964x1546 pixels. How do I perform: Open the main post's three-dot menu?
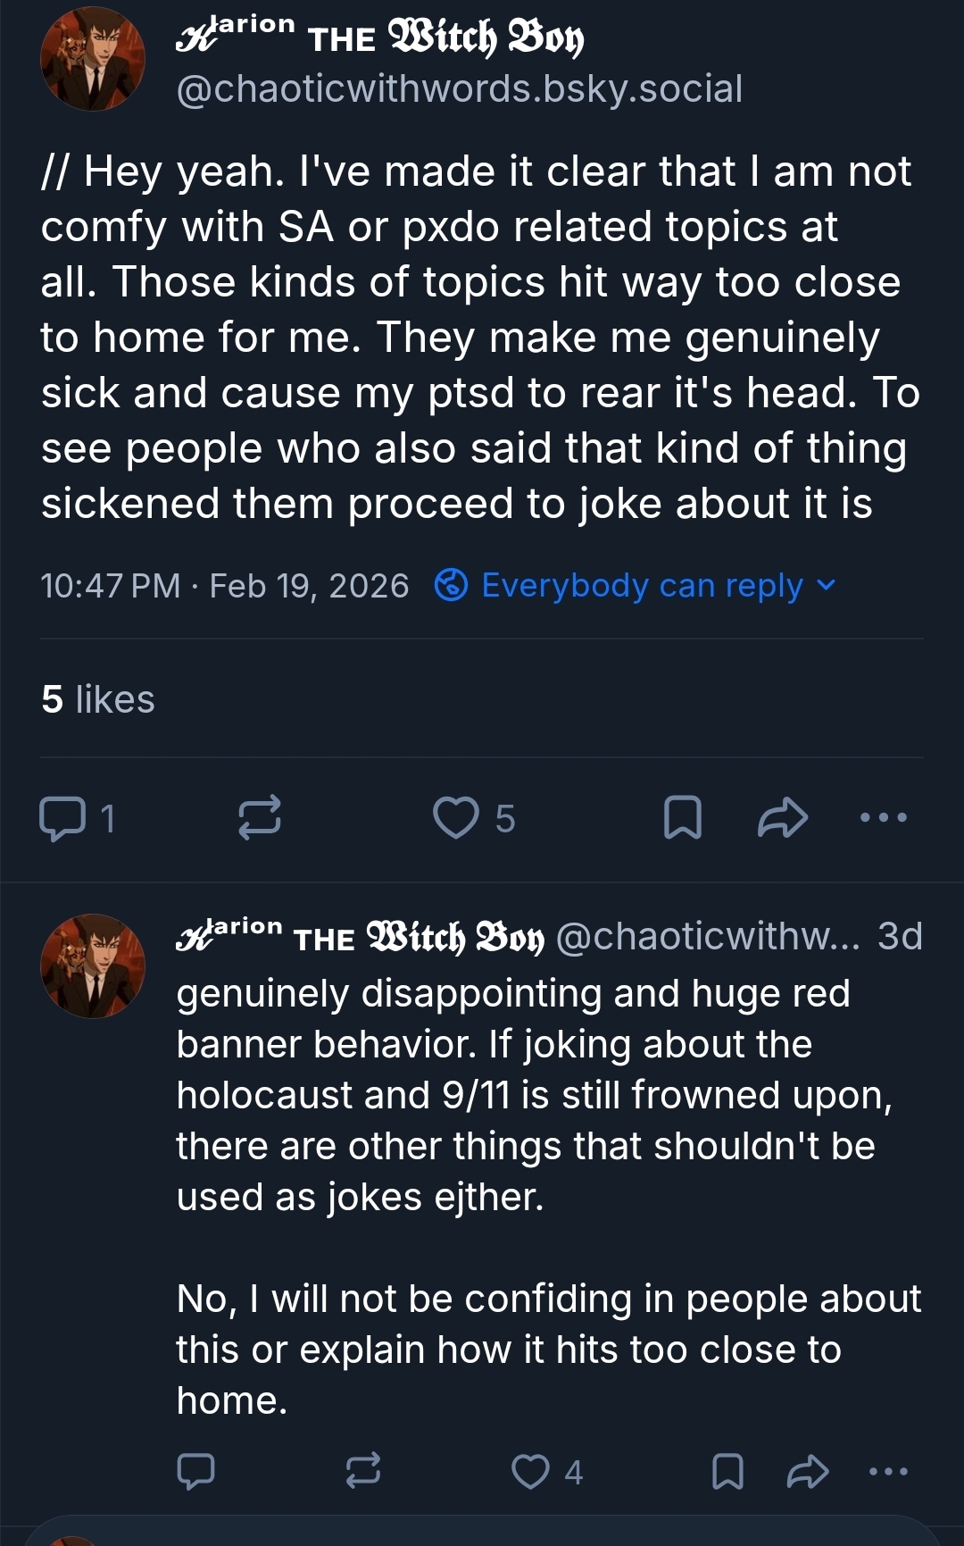click(x=883, y=818)
